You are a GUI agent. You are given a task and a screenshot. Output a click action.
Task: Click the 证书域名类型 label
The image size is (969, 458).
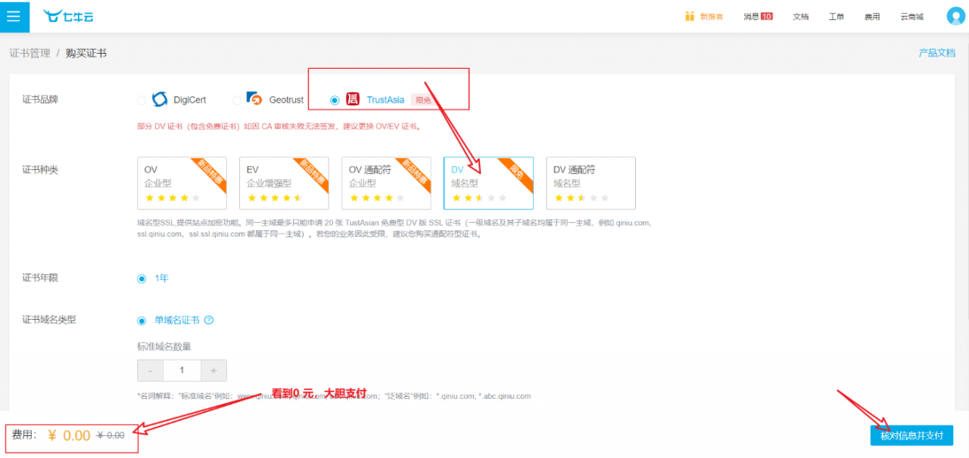[49, 320]
